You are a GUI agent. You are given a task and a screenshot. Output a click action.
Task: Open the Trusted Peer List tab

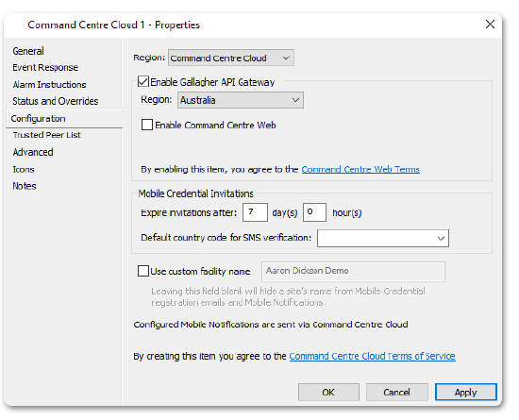pos(46,135)
